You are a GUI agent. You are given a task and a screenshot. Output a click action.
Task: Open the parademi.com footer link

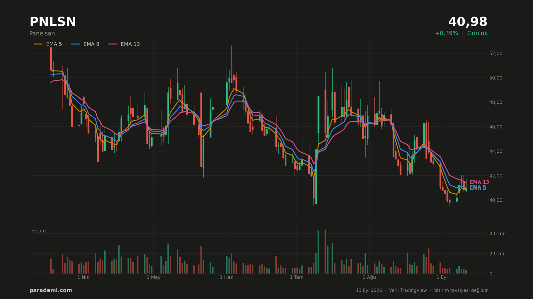[51, 290]
